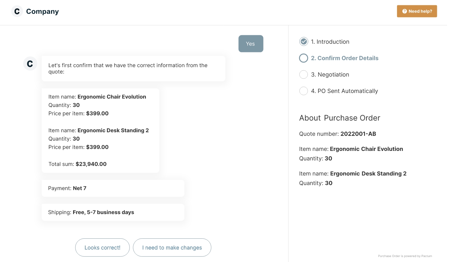Select the Negotiation step circle
Image resolution: width=463 pixels, height=262 pixels.
[x=304, y=75]
